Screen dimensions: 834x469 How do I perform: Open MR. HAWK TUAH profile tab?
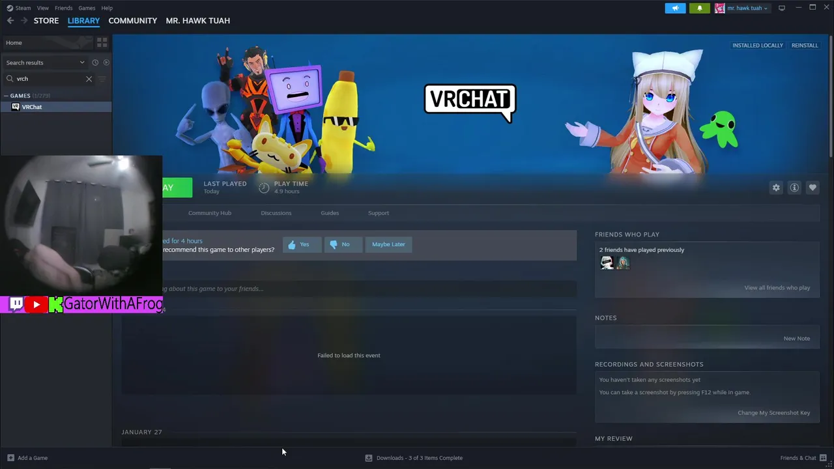(x=198, y=21)
